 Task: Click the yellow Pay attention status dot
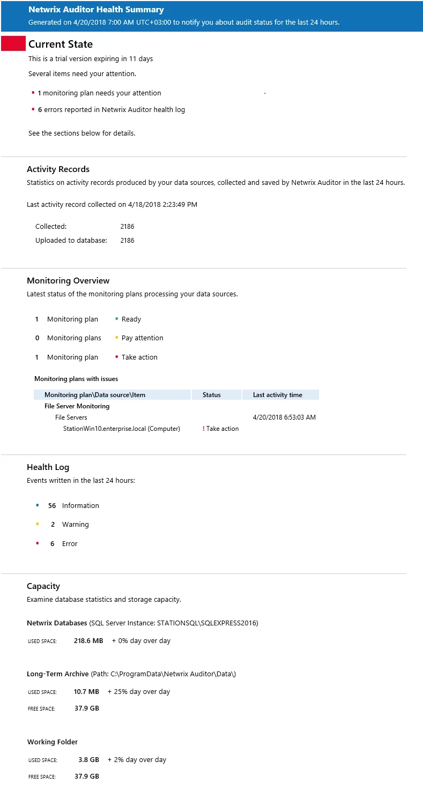pos(116,338)
